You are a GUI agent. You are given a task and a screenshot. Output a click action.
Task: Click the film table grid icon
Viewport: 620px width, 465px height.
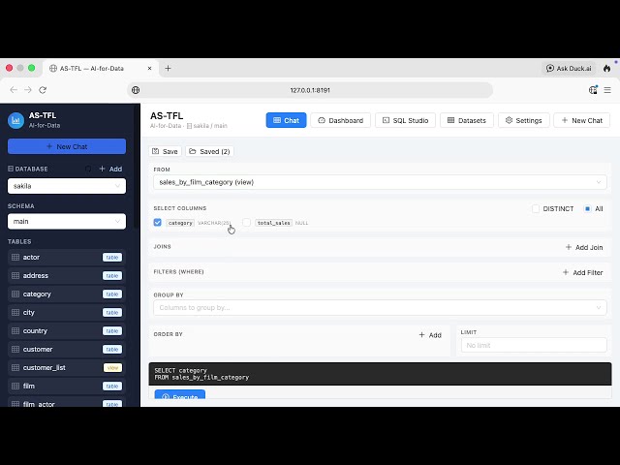[15, 386]
